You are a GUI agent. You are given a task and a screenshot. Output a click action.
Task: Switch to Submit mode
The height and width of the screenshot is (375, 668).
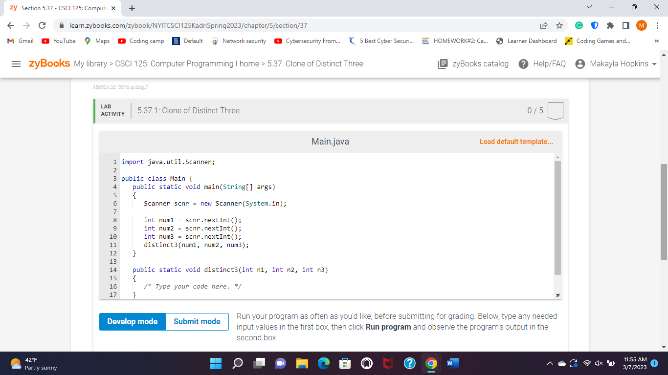click(197, 322)
